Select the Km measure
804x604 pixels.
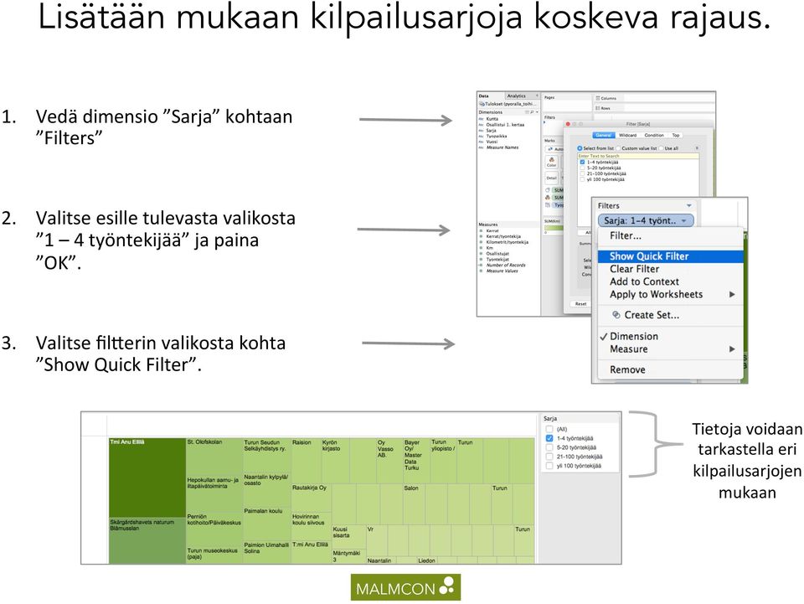click(489, 248)
